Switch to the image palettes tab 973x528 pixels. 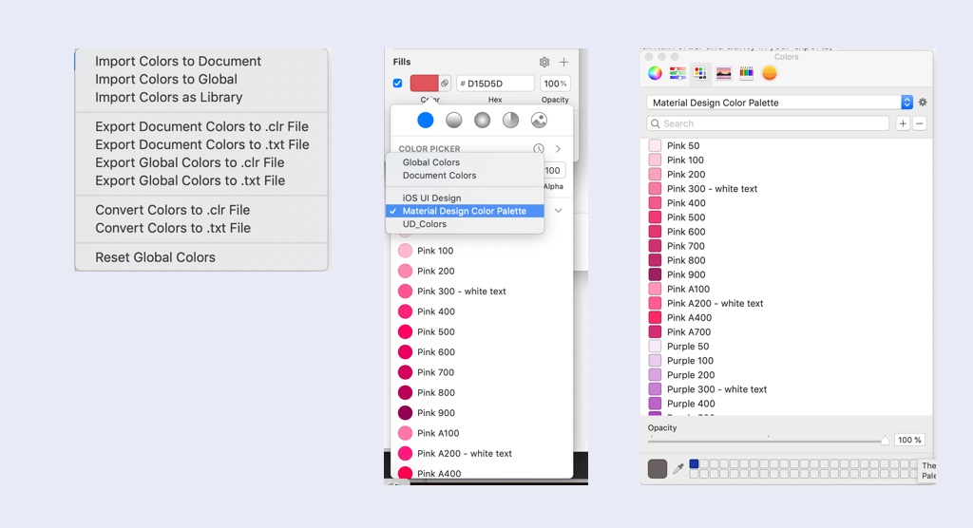pyautogui.click(x=723, y=73)
